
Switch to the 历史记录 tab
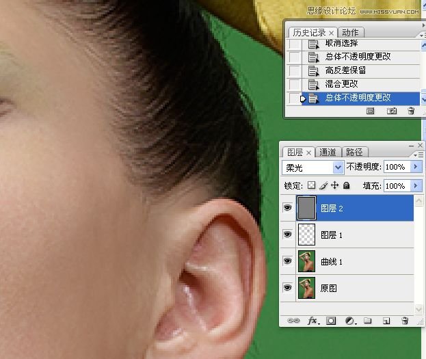point(309,33)
